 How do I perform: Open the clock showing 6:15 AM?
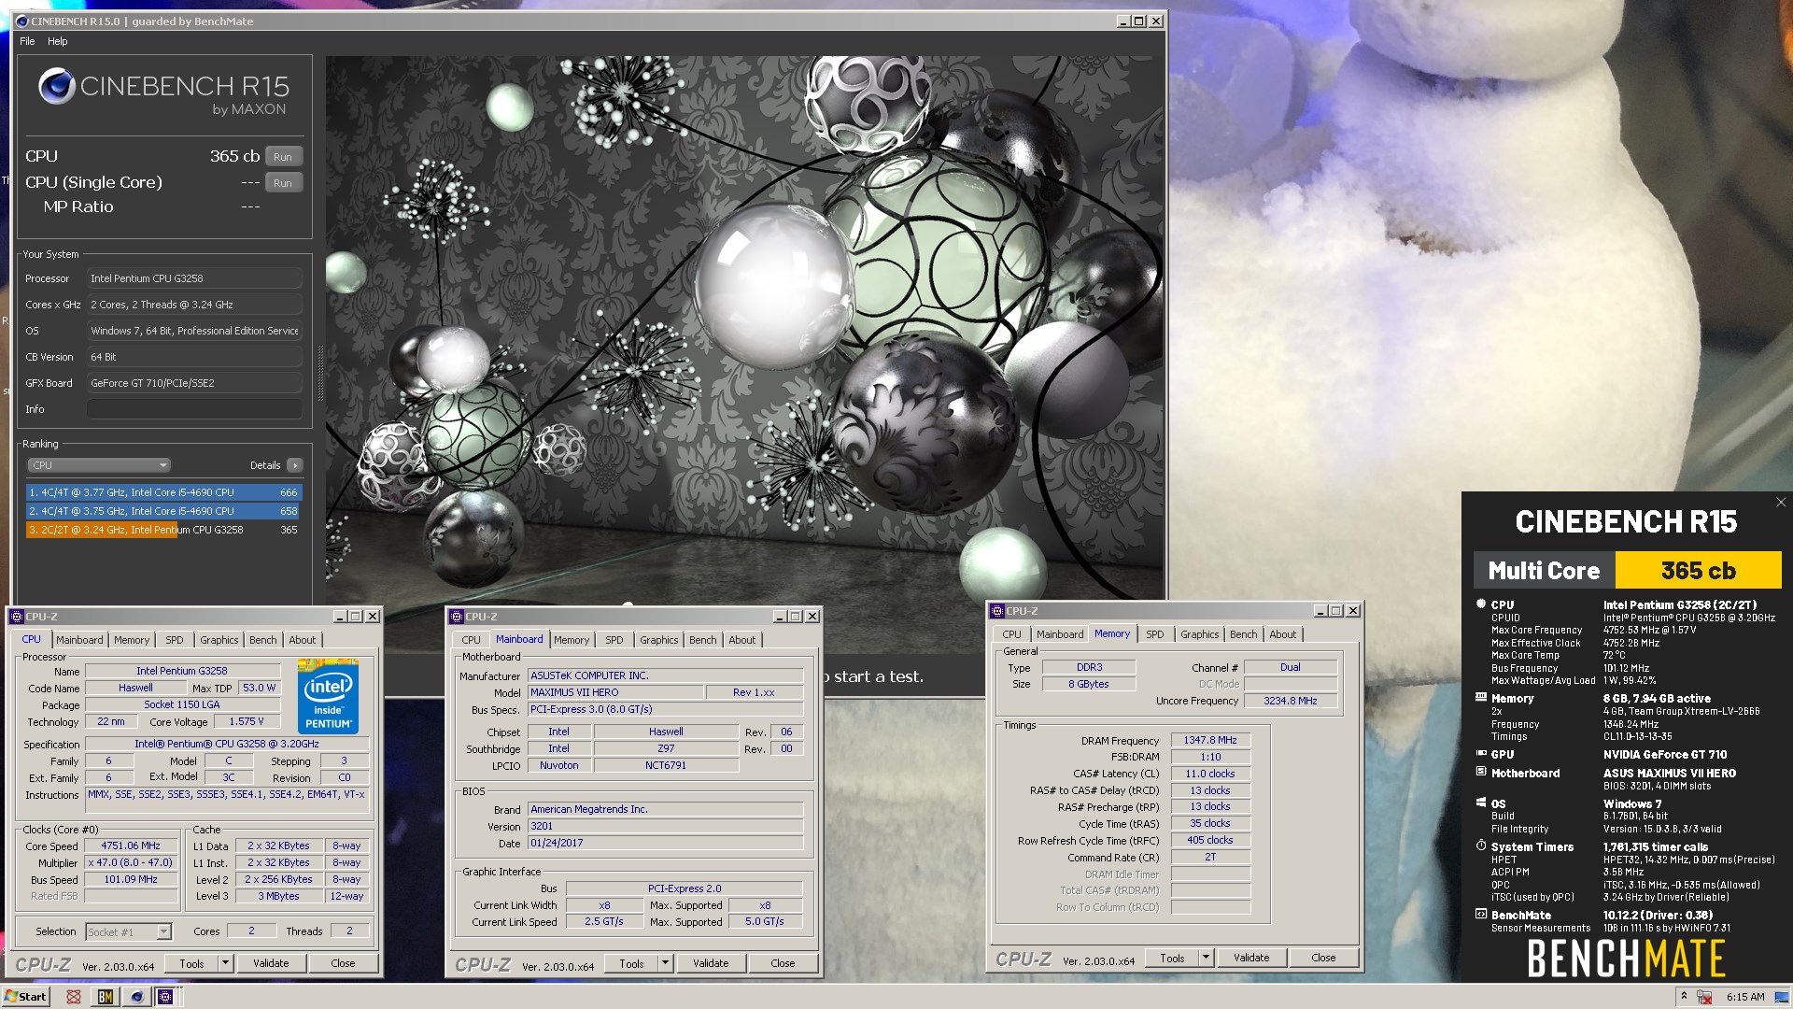(x=1745, y=997)
